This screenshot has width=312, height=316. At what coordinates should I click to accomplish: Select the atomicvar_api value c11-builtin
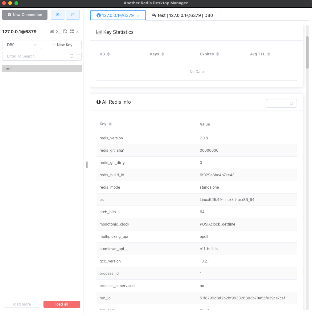[209, 249]
